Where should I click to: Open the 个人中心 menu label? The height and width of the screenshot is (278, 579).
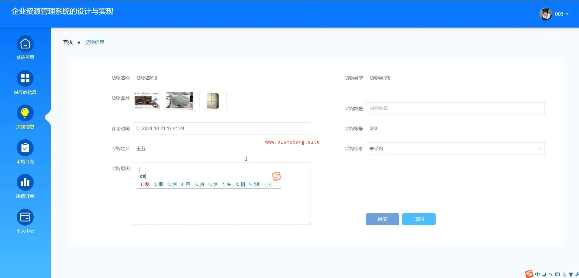(x=25, y=231)
